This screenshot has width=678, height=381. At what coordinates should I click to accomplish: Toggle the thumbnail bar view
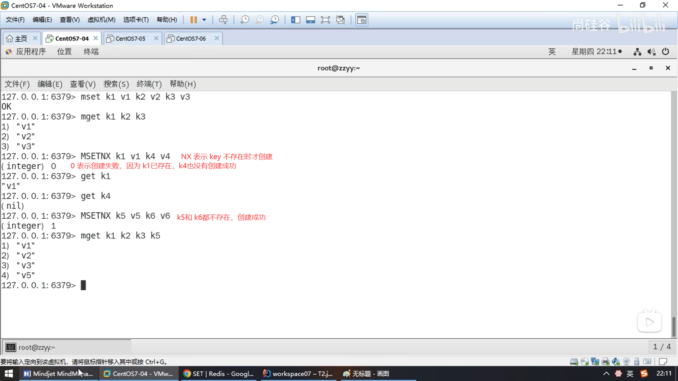tap(310, 20)
